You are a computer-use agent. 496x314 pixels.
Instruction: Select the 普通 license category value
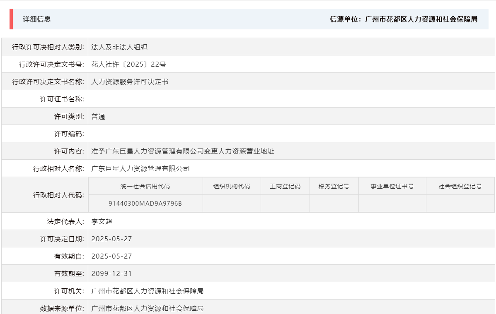coord(97,116)
